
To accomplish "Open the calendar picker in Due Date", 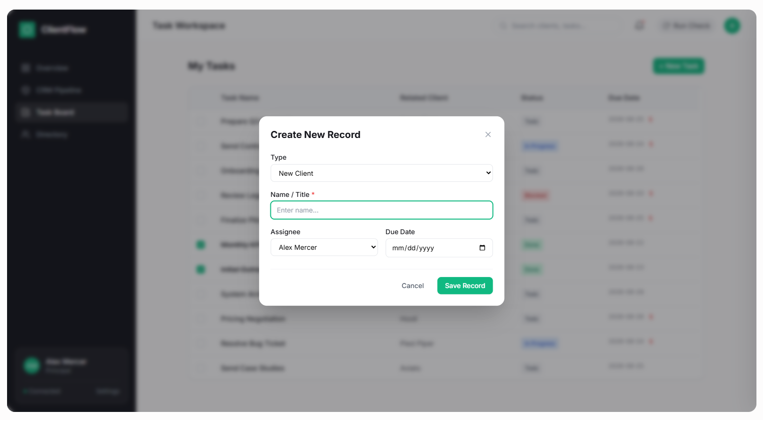I will [482, 248].
